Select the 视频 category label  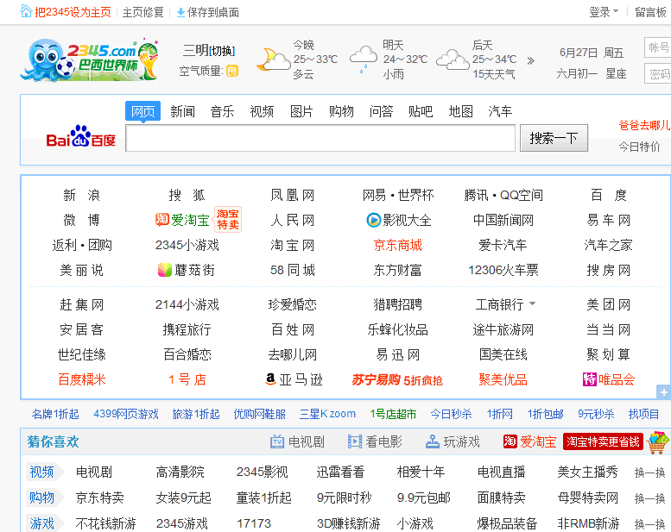42,473
